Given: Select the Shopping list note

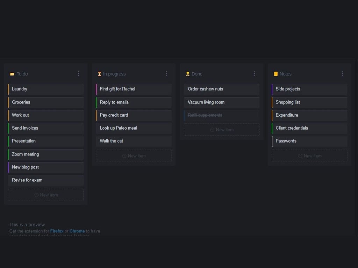Looking at the screenshot, I should pos(310,102).
